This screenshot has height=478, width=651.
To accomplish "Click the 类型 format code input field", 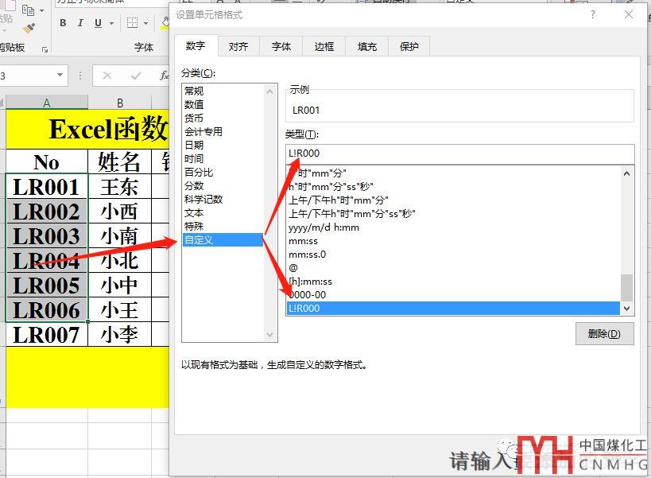I will point(460,154).
